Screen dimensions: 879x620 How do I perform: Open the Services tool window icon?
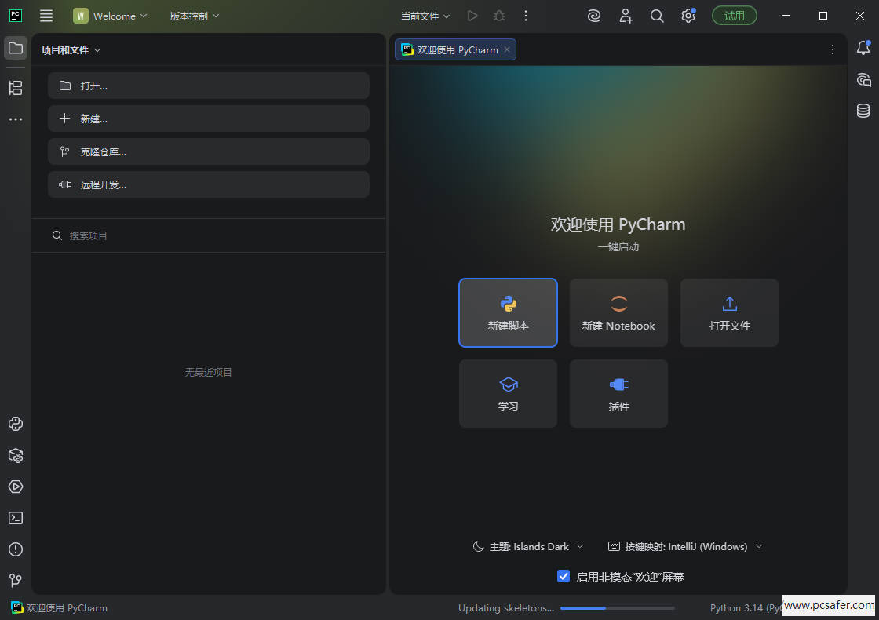pos(16,487)
